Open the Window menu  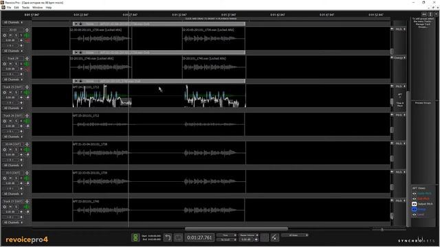click(38, 8)
